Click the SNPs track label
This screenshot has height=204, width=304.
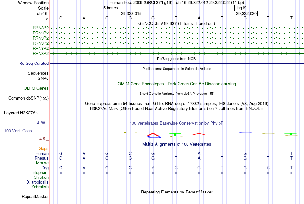(x=43, y=78)
